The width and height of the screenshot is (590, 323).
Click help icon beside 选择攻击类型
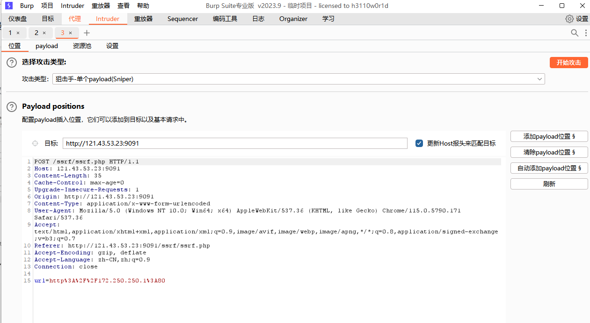(x=12, y=63)
